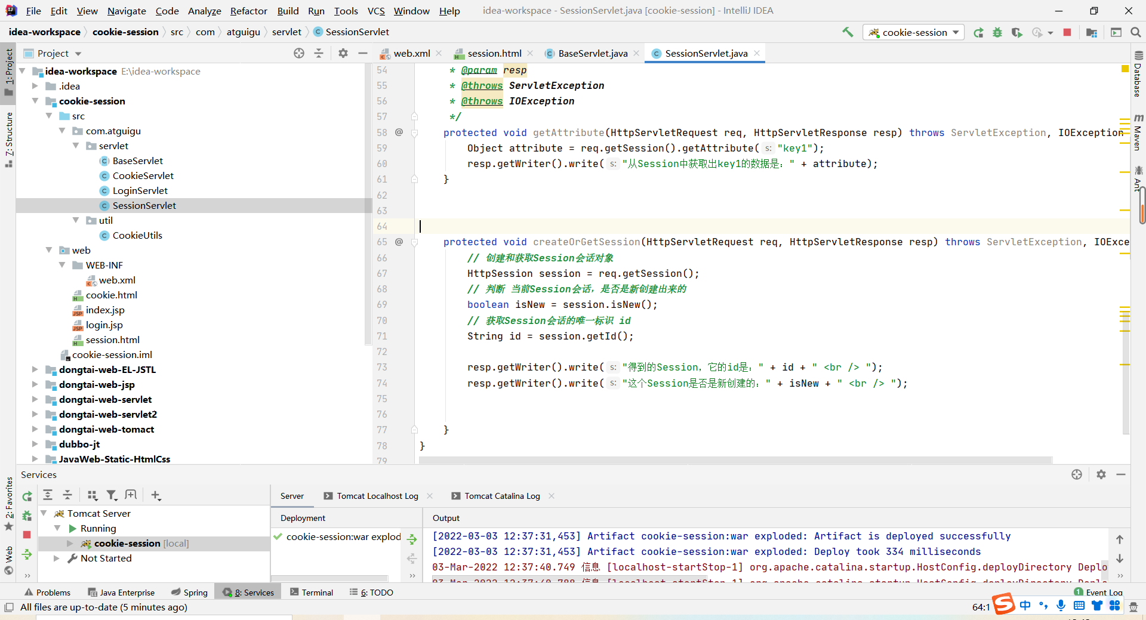Expand the .idea folder node

click(35, 86)
